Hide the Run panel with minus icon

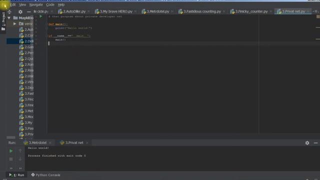(315, 143)
